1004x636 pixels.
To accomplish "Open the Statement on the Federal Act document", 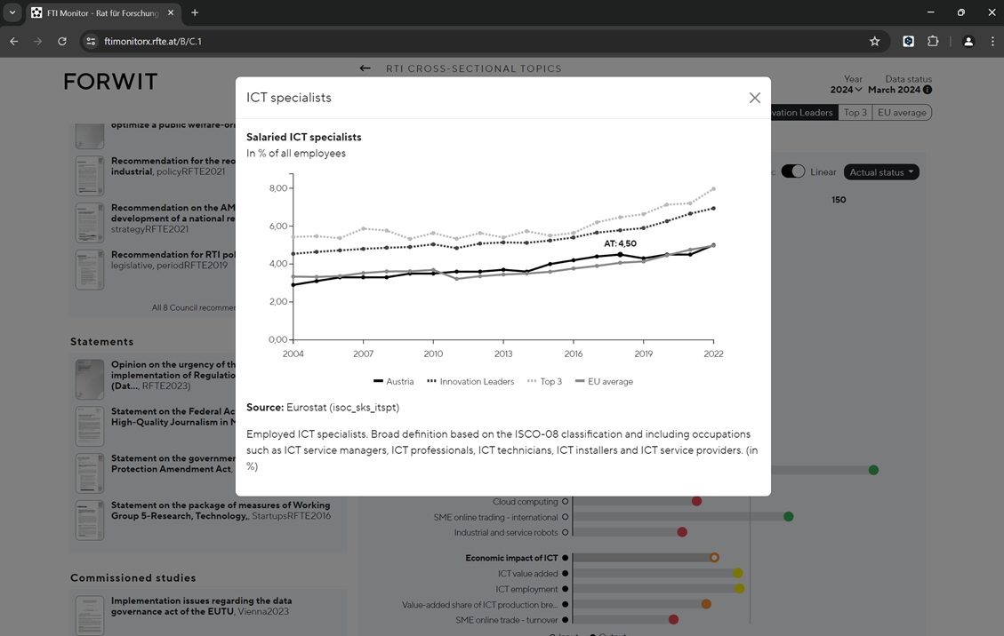I will [x=173, y=417].
